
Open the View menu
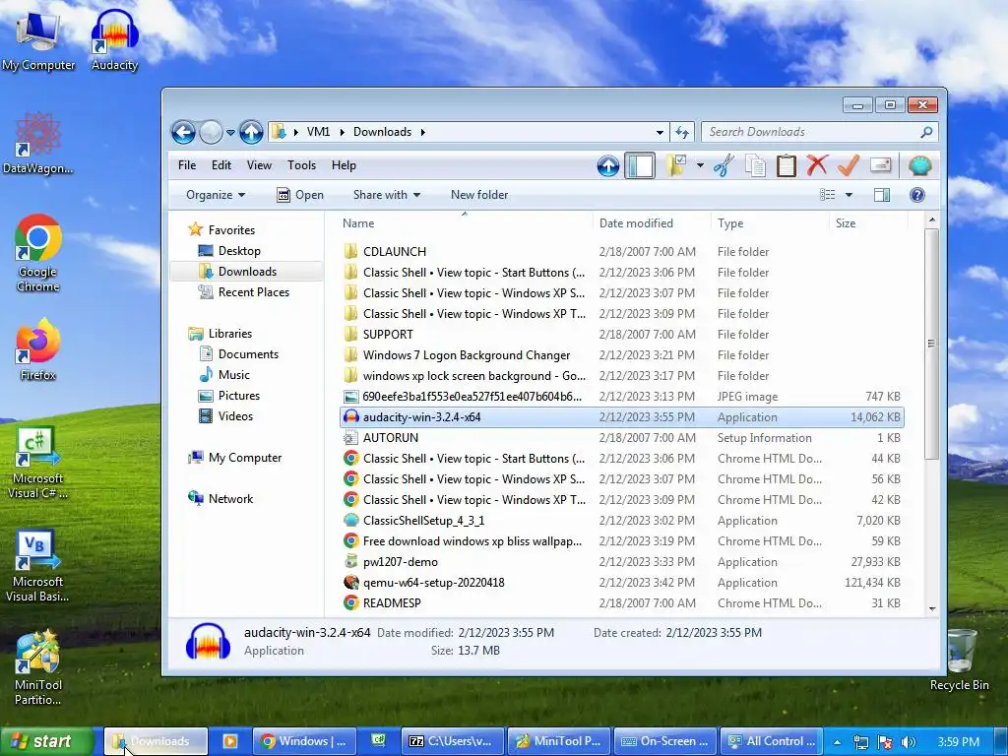(259, 165)
